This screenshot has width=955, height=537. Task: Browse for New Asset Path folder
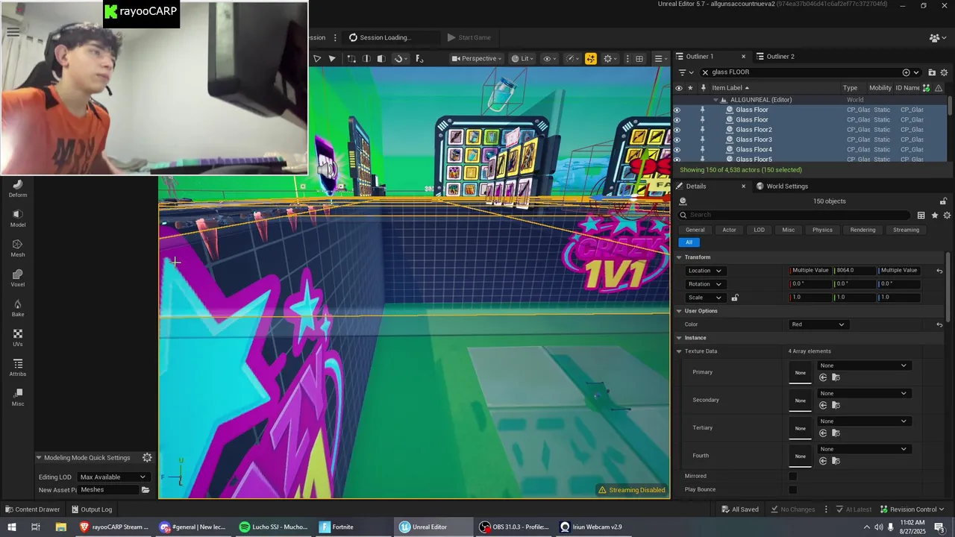coord(145,490)
